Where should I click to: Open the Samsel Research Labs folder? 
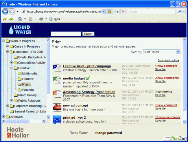pos(28,111)
